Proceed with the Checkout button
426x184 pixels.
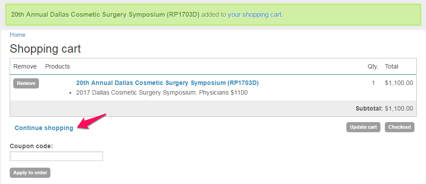pyautogui.click(x=399, y=127)
